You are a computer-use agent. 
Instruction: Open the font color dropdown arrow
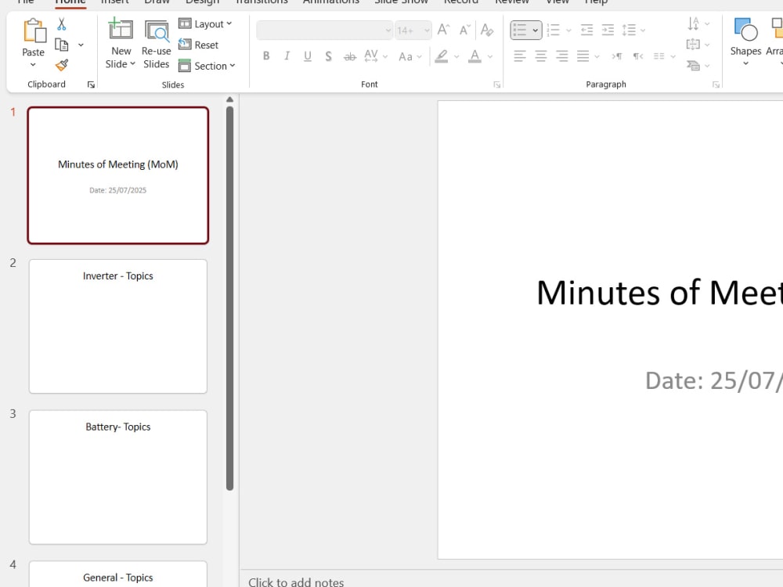(490, 56)
